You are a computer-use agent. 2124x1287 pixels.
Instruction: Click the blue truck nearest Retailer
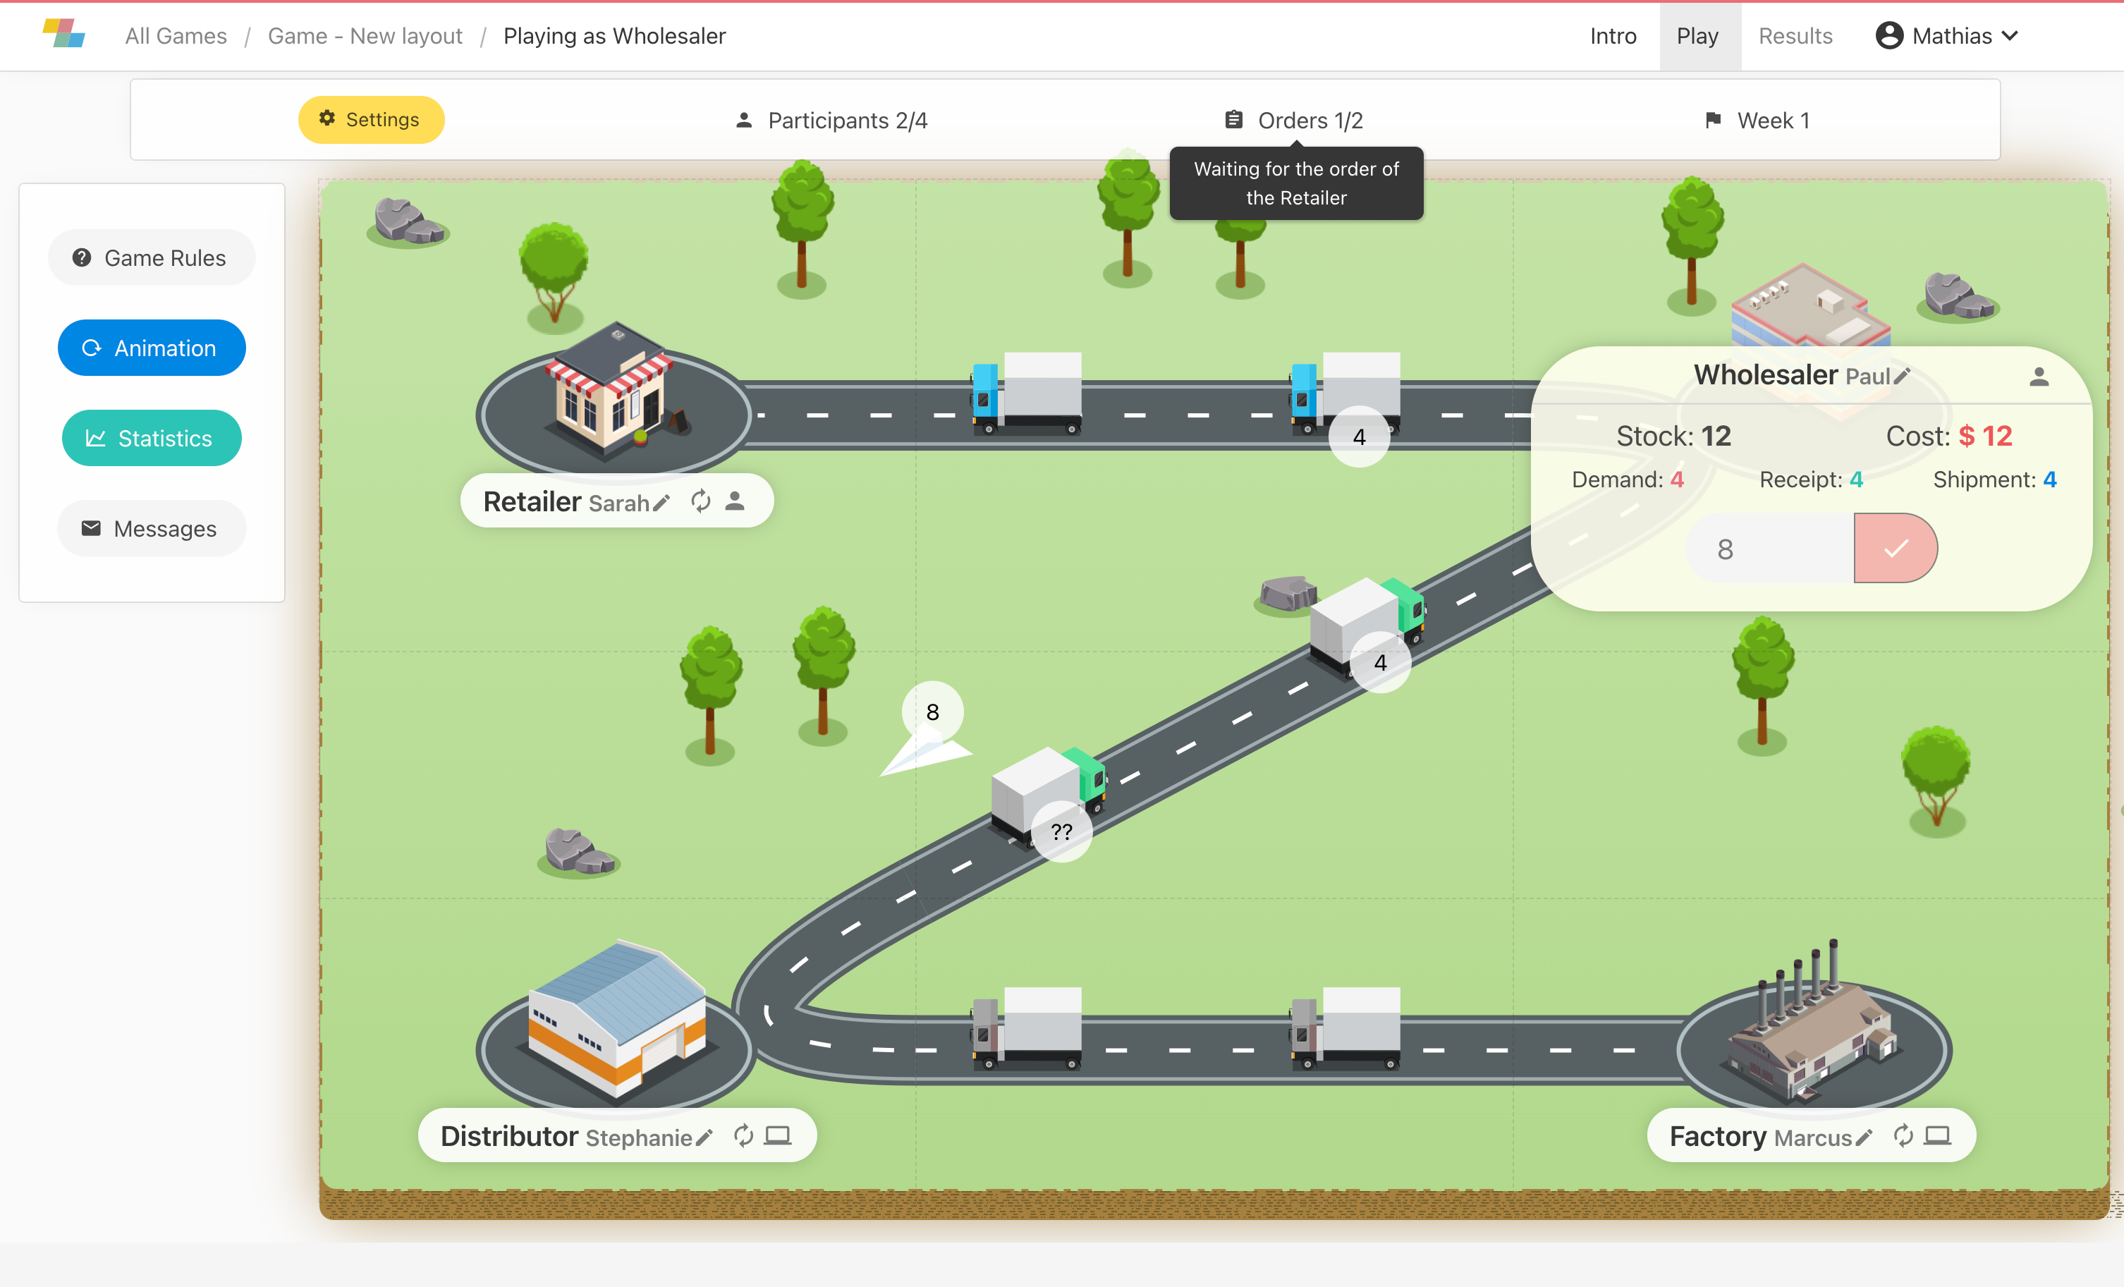1027,394
